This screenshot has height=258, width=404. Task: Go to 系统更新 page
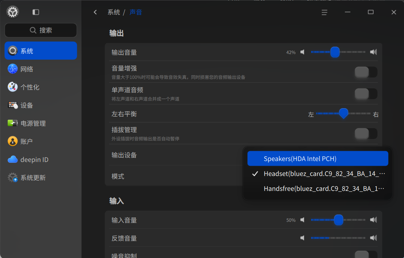click(x=41, y=177)
